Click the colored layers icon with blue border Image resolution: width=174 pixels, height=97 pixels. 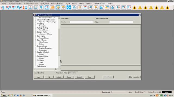[58, 8]
